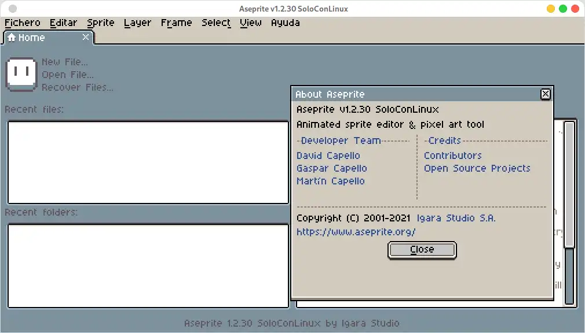Open David Capello developer link

pos(328,156)
